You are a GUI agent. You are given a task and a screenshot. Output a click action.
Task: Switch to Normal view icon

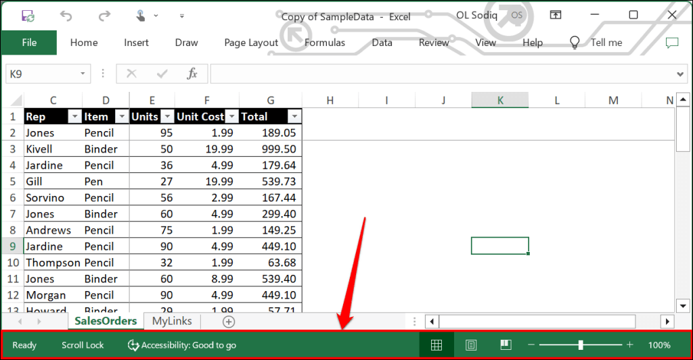pos(437,345)
